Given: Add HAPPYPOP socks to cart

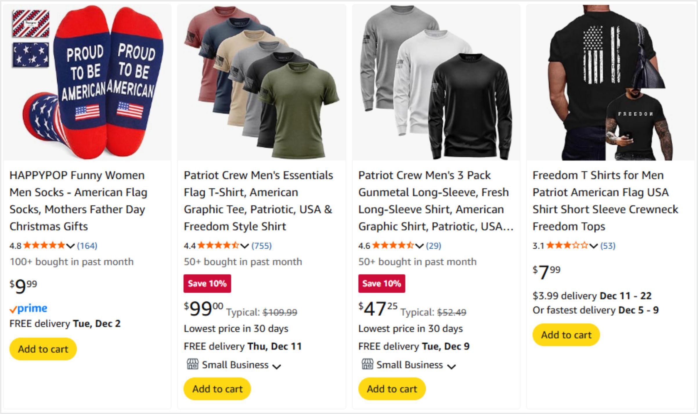Looking at the screenshot, I should (43, 349).
